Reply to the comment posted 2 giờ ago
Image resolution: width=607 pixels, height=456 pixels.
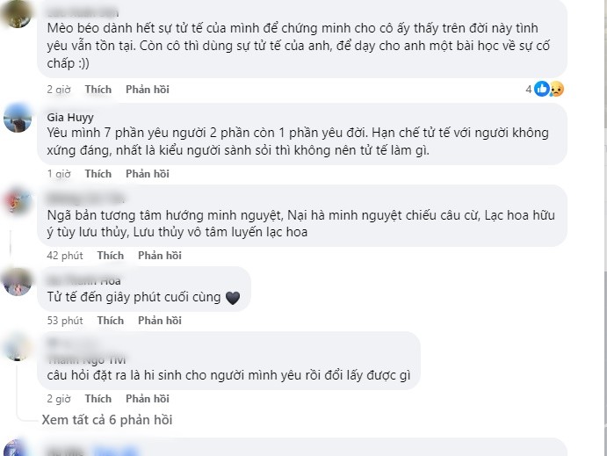click(148, 90)
